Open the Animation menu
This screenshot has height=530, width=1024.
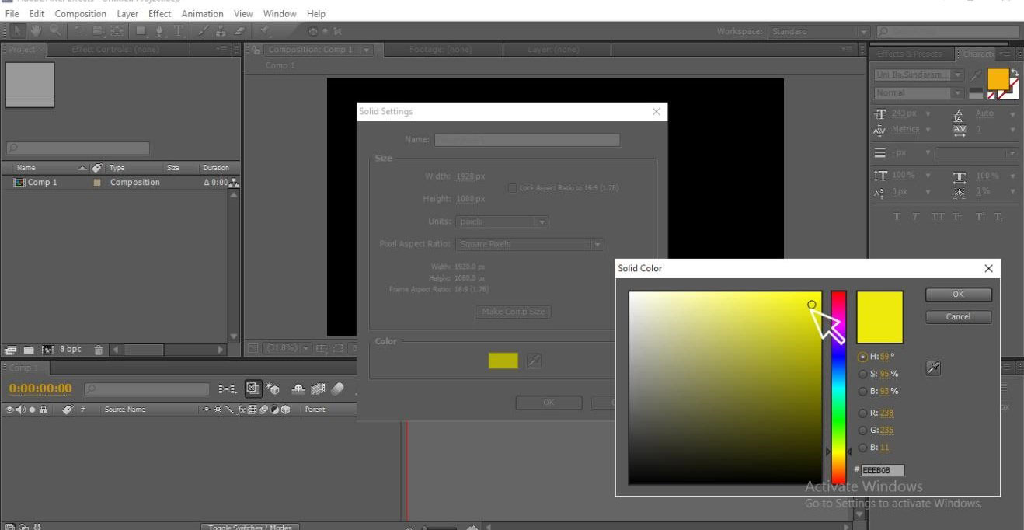(202, 13)
